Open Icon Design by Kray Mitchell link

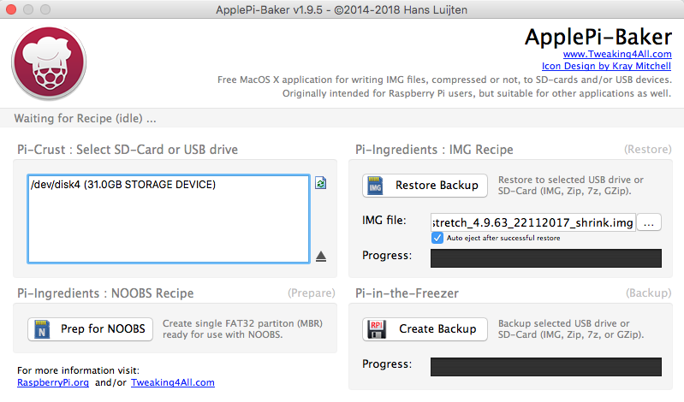[606, 66]
